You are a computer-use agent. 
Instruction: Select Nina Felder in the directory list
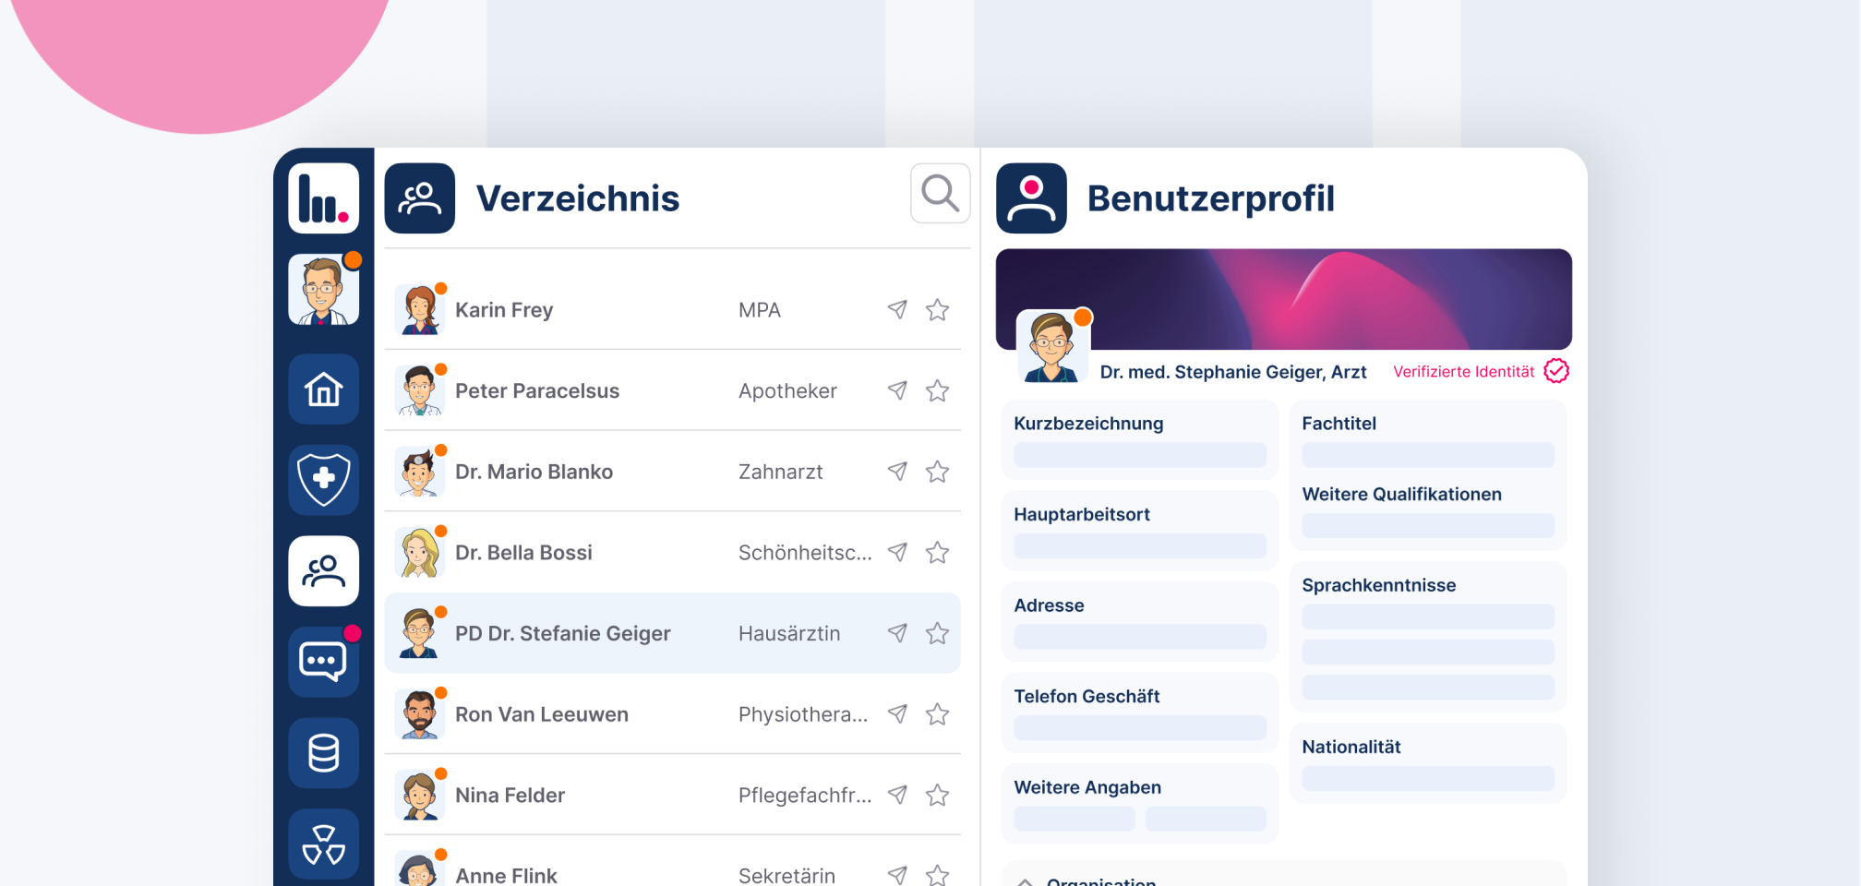point(510,796)
